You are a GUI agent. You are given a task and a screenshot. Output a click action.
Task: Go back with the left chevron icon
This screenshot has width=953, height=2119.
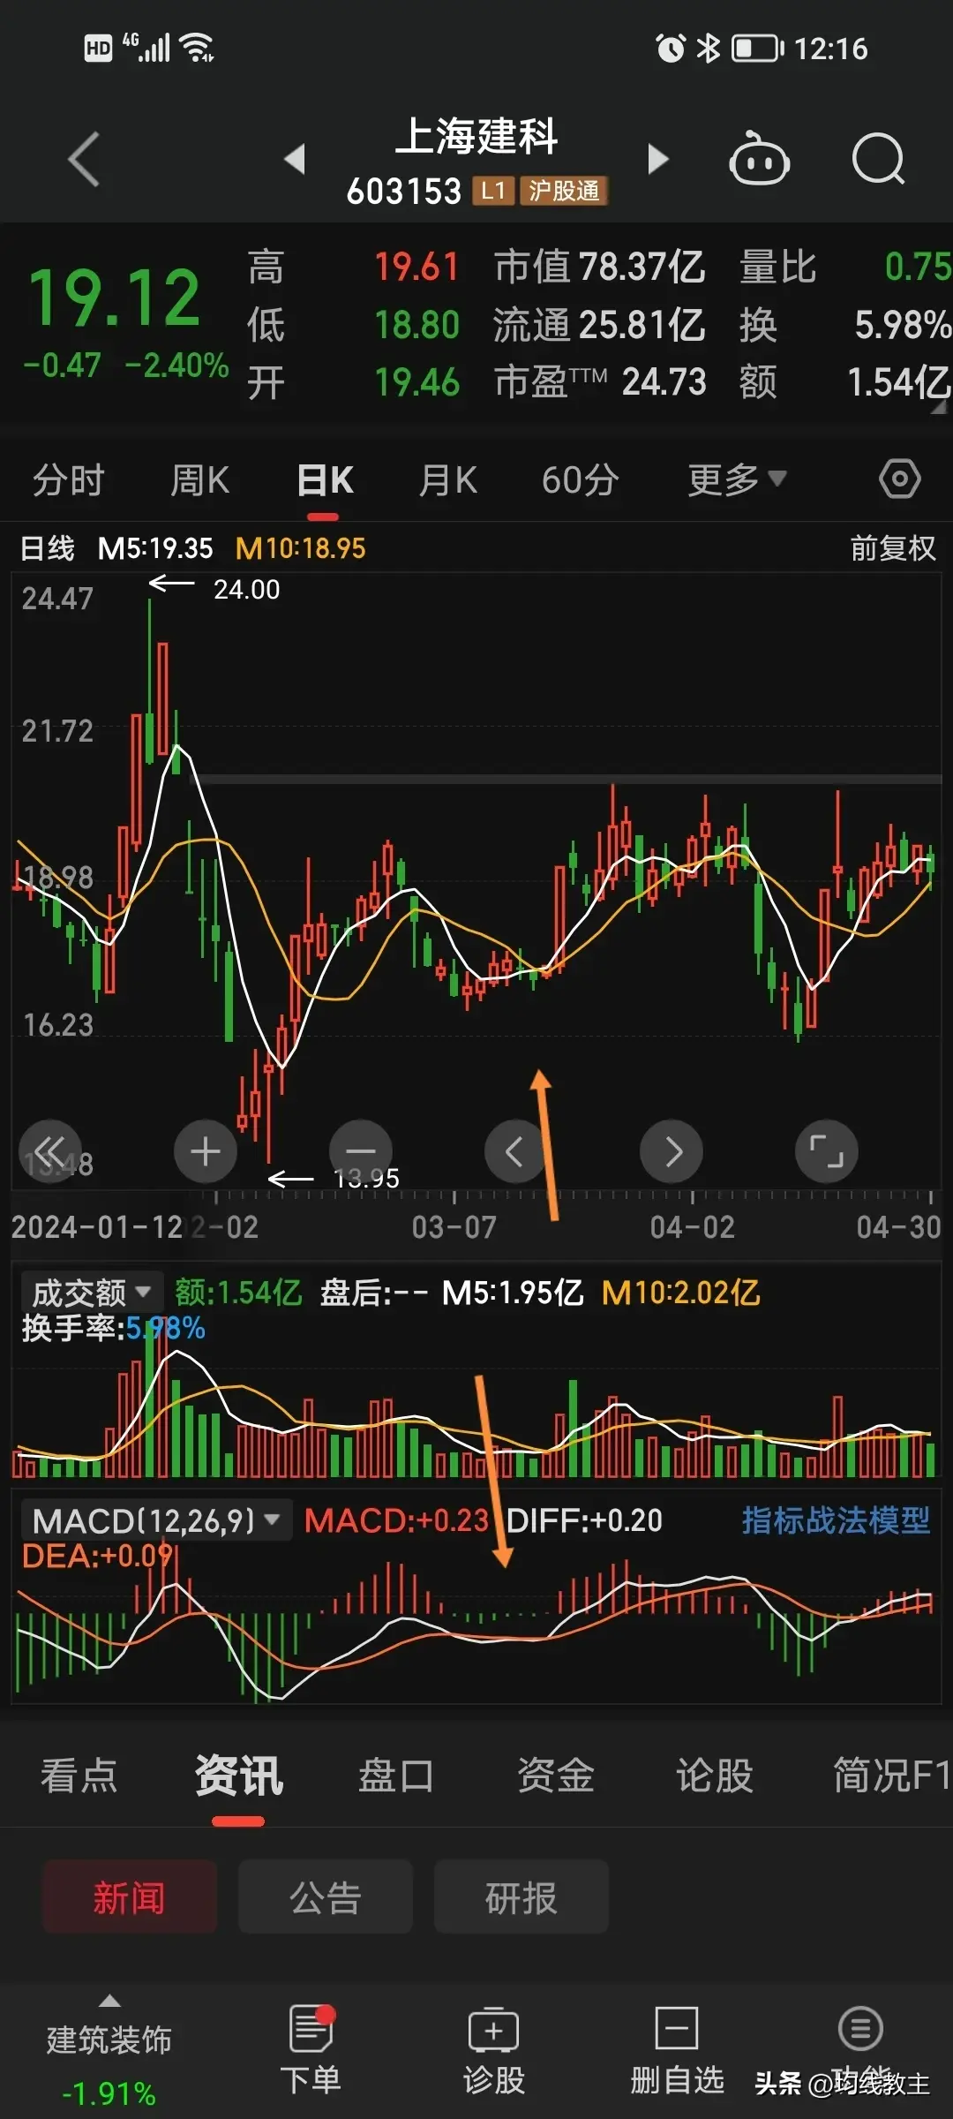coord(84,159)
